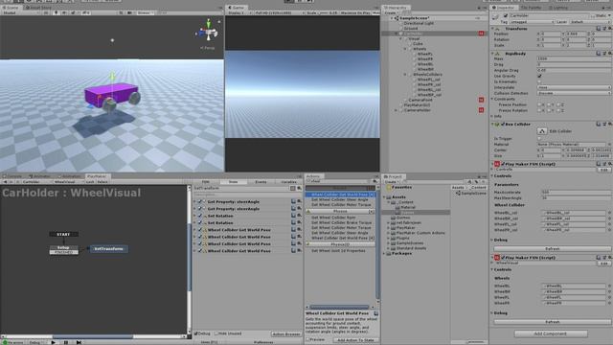Click the Action Browser button
The image size is (613, 345).
(x=286, y=334)
